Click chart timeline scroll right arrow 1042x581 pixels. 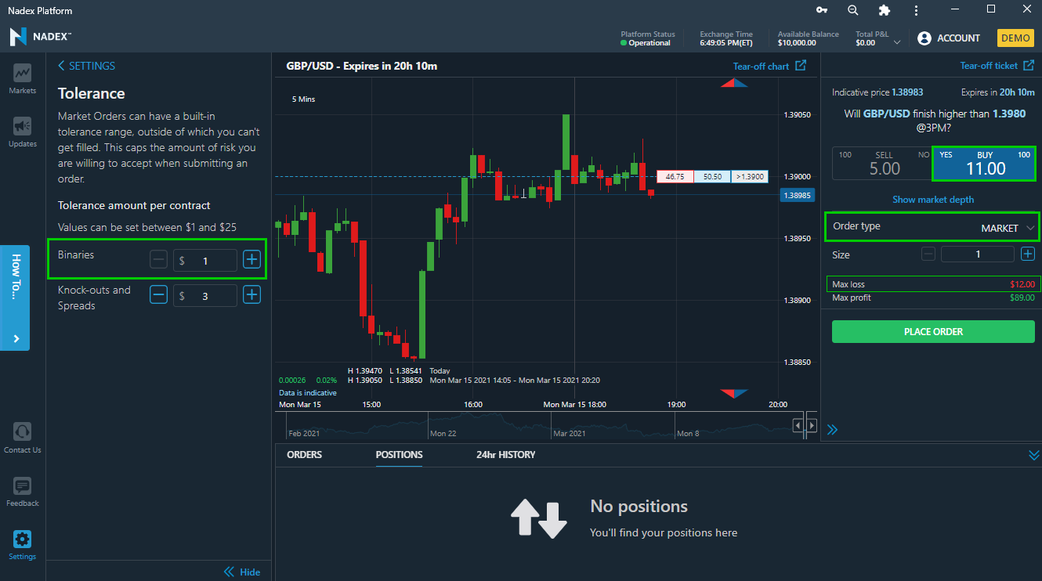812,425
